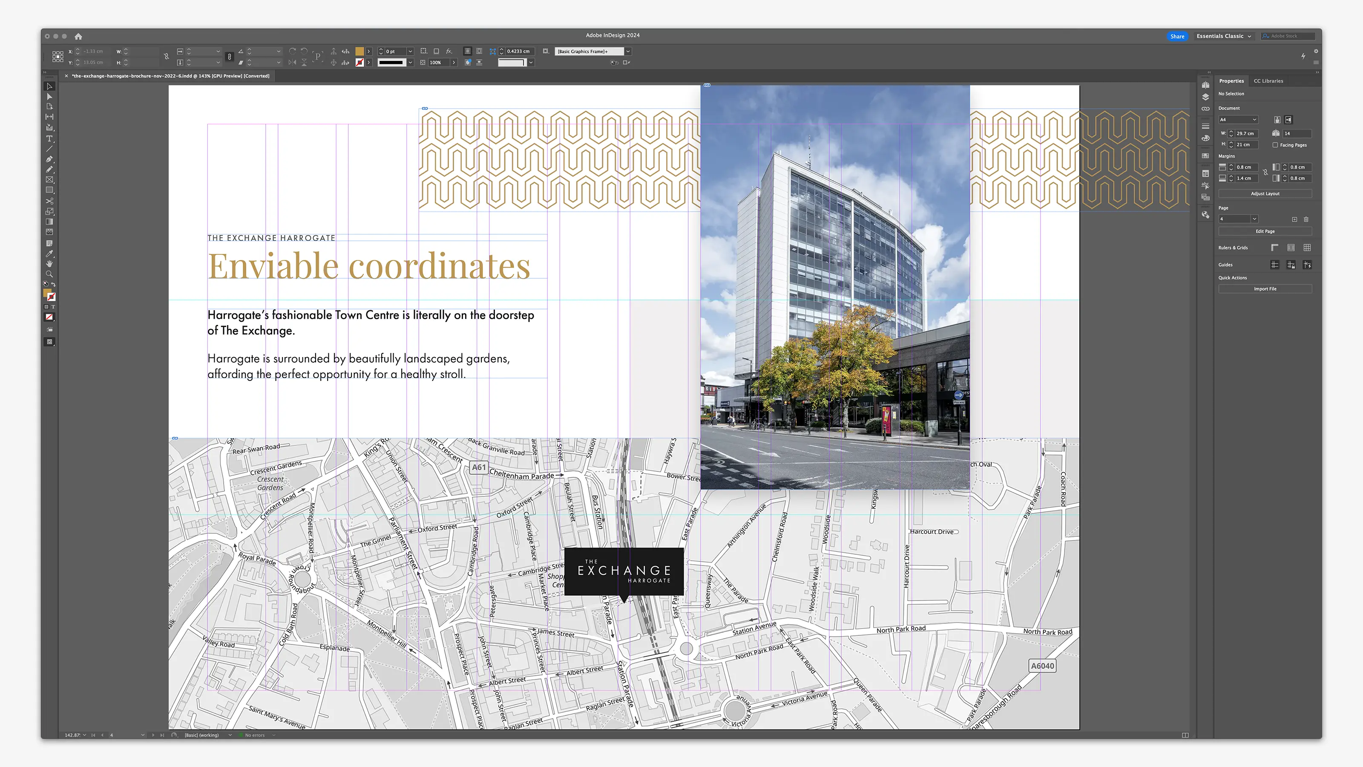
Task: Click the reference point locator grid
Action: [58, 57]
